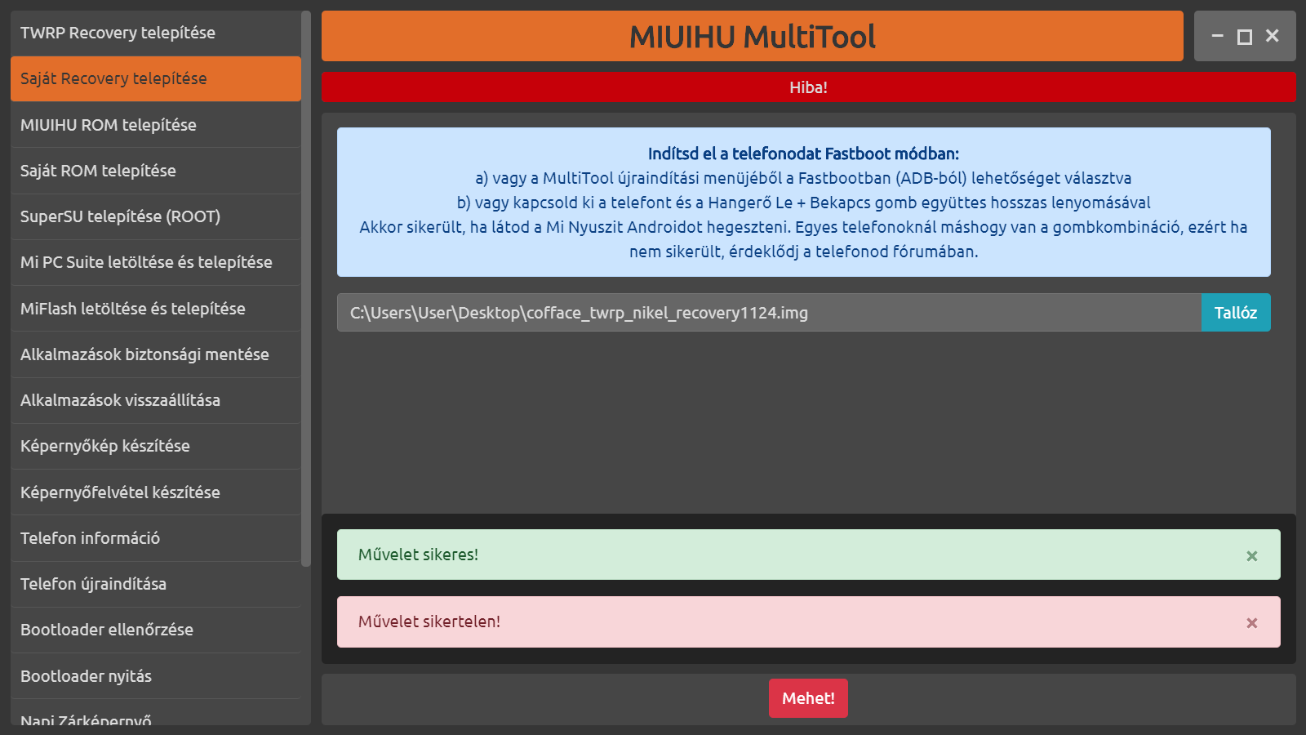Image resolution: width=1306 pixels, height=735 pixels.
Task: Click the blue Fastboot instructions box
Action: (804, 202)
